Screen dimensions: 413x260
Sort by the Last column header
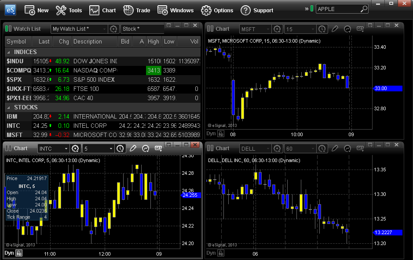42,42
